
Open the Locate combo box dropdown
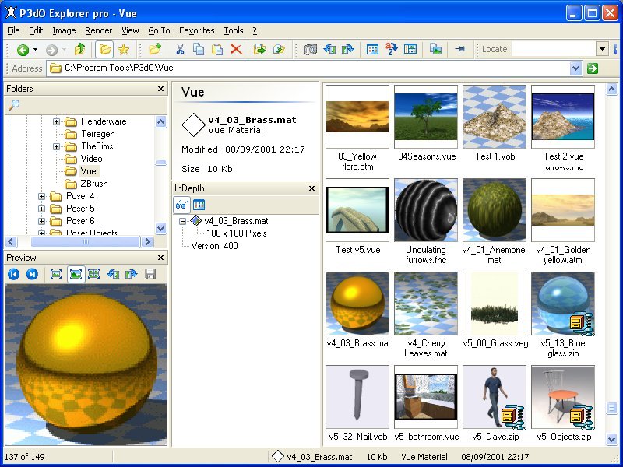tap(602, 49)
